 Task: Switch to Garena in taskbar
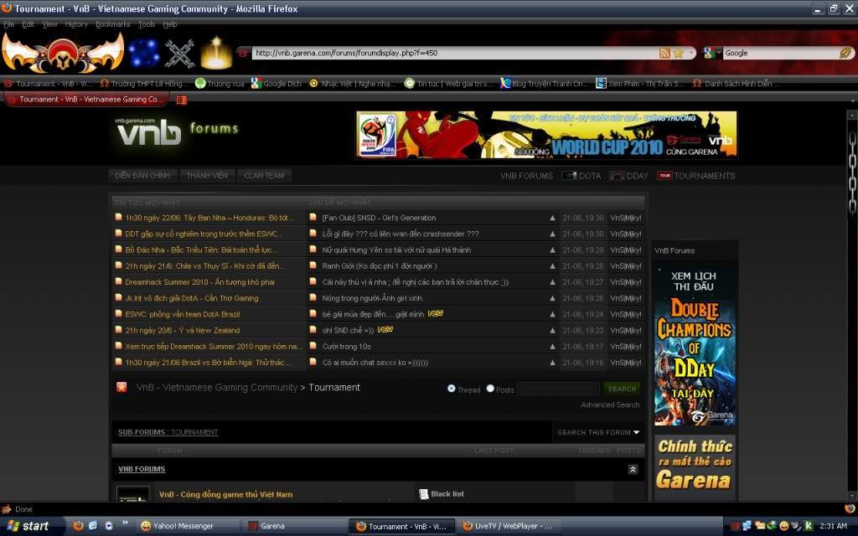pos(294,526)
